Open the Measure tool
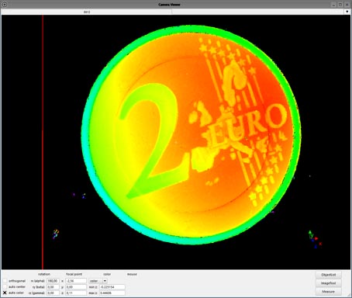352x298 pixels. (x=329, y=292)
